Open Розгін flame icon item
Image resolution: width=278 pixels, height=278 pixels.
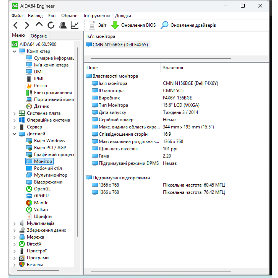[37, 85]
